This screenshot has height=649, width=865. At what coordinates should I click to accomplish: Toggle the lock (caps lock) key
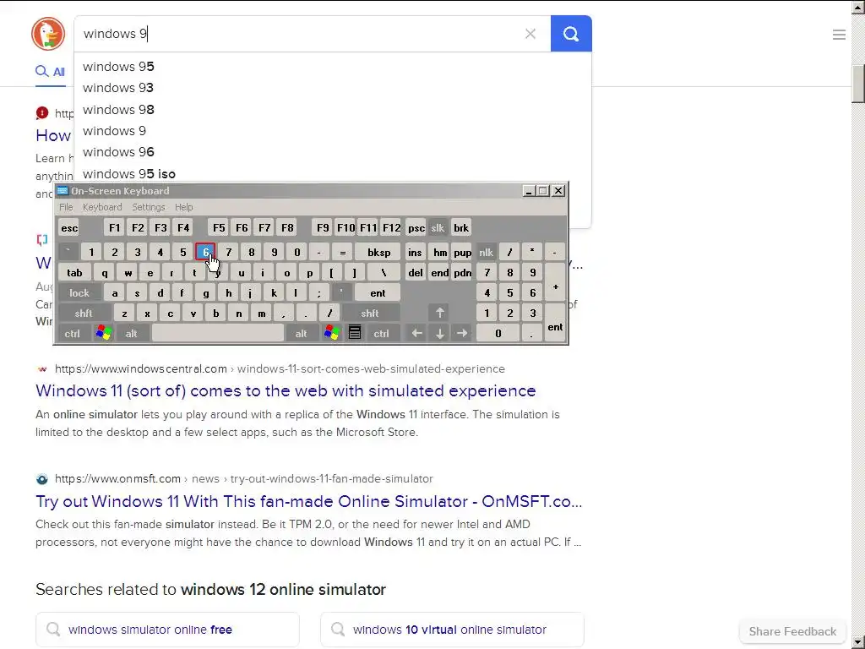79,293
